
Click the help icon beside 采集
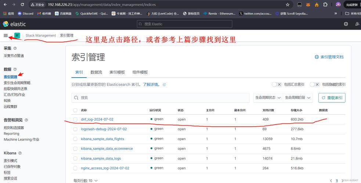tap(15, 48)
